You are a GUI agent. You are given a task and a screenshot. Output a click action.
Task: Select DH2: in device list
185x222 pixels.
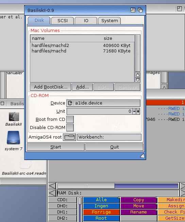point(63,218)
